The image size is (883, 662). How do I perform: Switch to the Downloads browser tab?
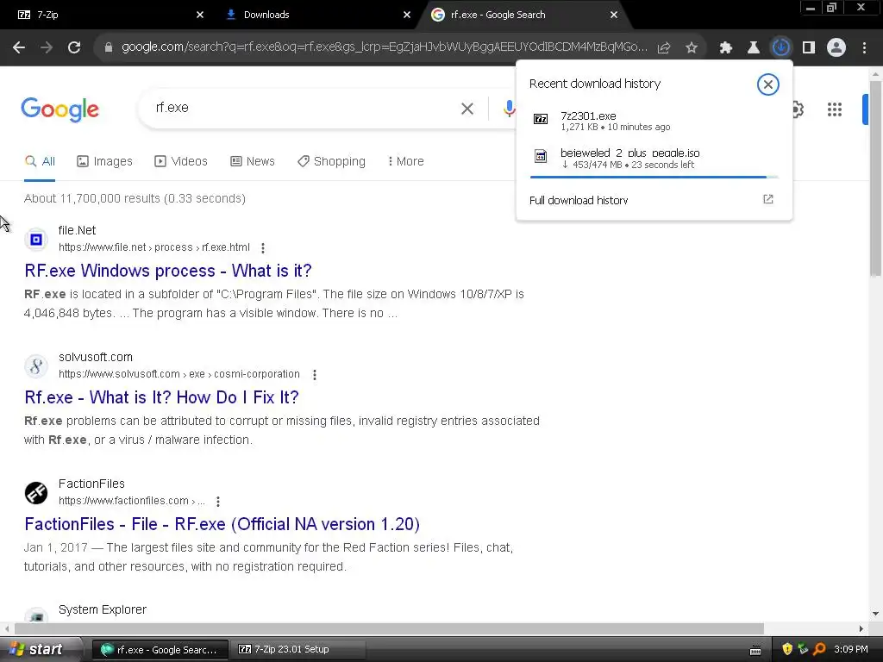[316, 15]
